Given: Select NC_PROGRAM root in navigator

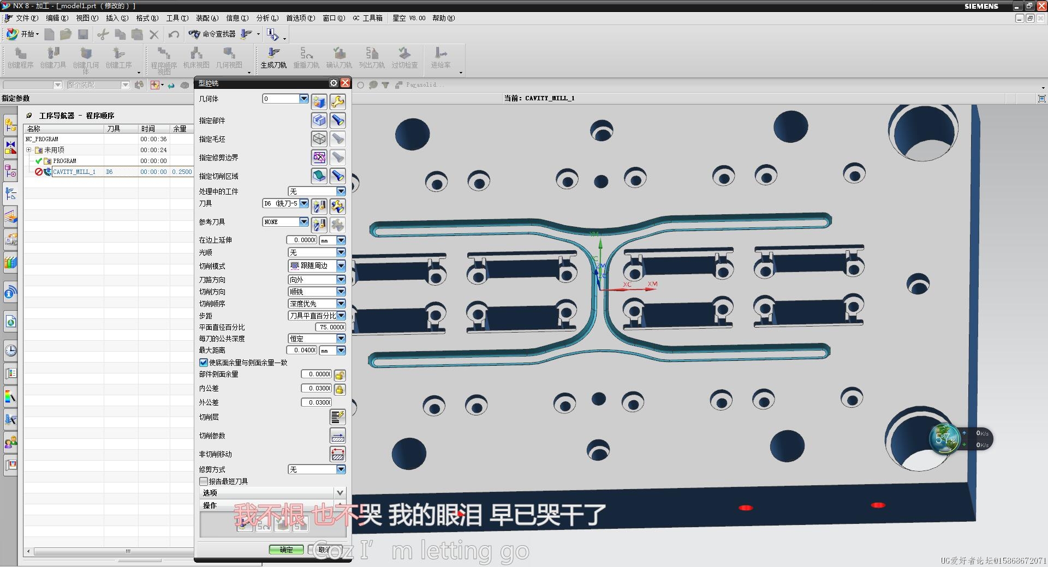Looking at the screenshot, I should [42, 139].
